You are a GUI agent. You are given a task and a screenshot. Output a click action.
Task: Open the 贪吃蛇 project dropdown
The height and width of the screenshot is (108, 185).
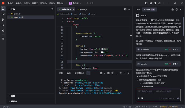click(75, 3)
